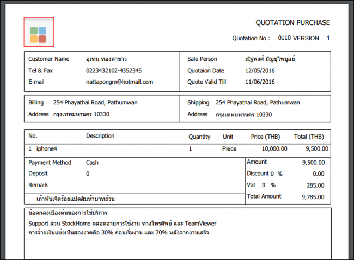Viewport: 354px width, 260px height.
Task: Select Total Amount value 9,785.00
Action: (x=313, y=197)
